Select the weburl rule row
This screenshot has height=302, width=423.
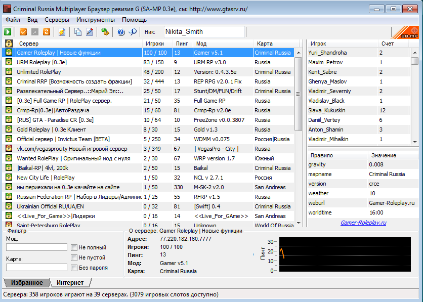pyautogui.click(x=363, y=203)
